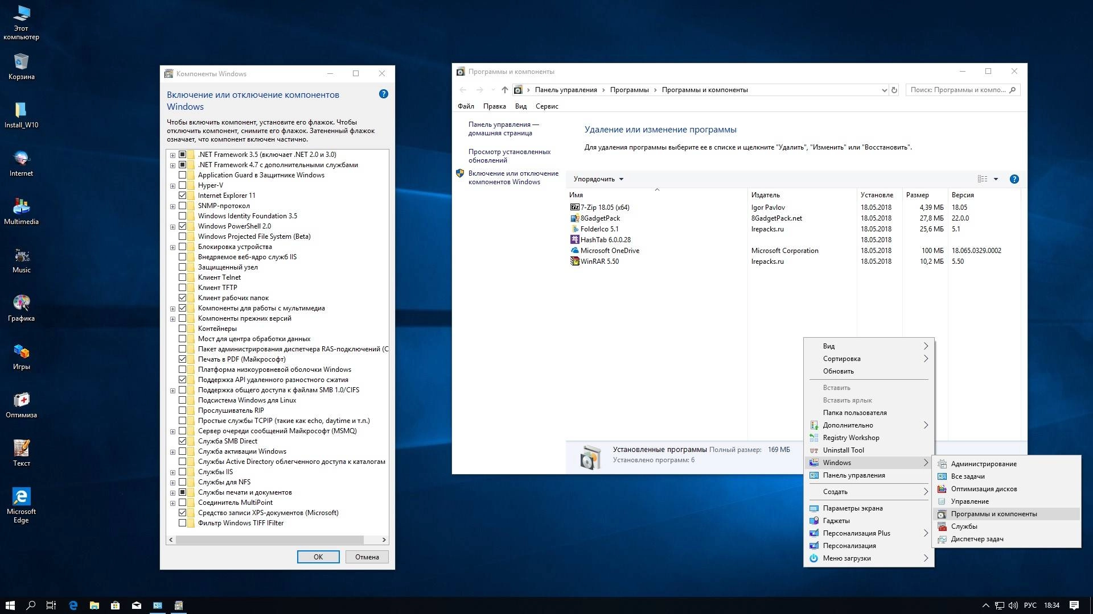Click the refresh icon beside address bar
1093x614 pixels.
(x=894, y=90)
